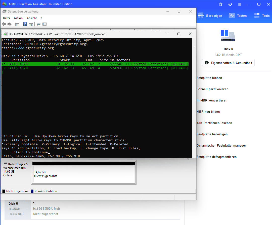Open Eigenschaften & Gesundheit for Disk 0
This screenshot has height=225, width=272.
pos(228,63)
